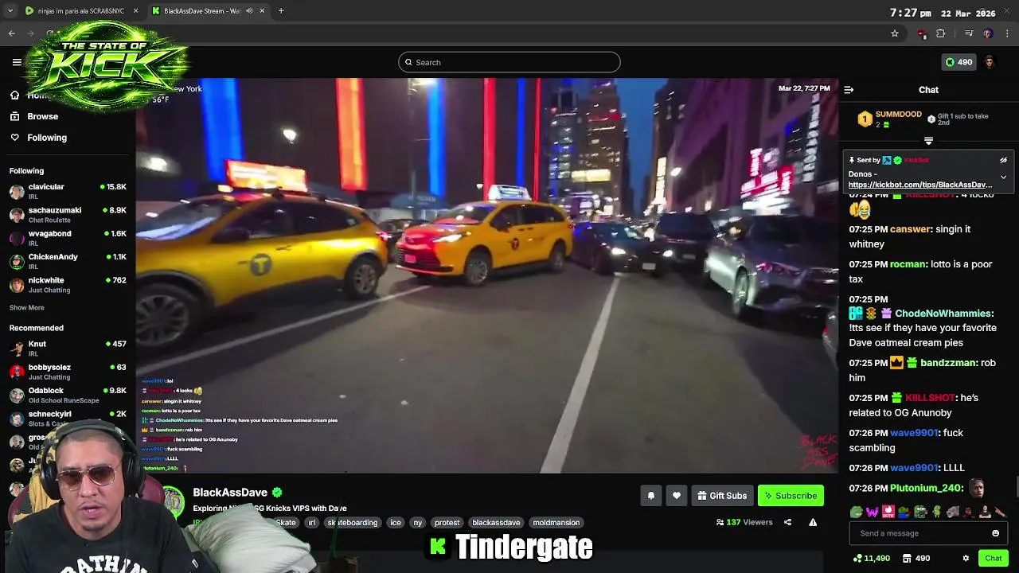Image resolution: width=1019 pixels, height=573 pixels.
Task: Expand the gift leaderboard handle
Action: pos(928,141)
